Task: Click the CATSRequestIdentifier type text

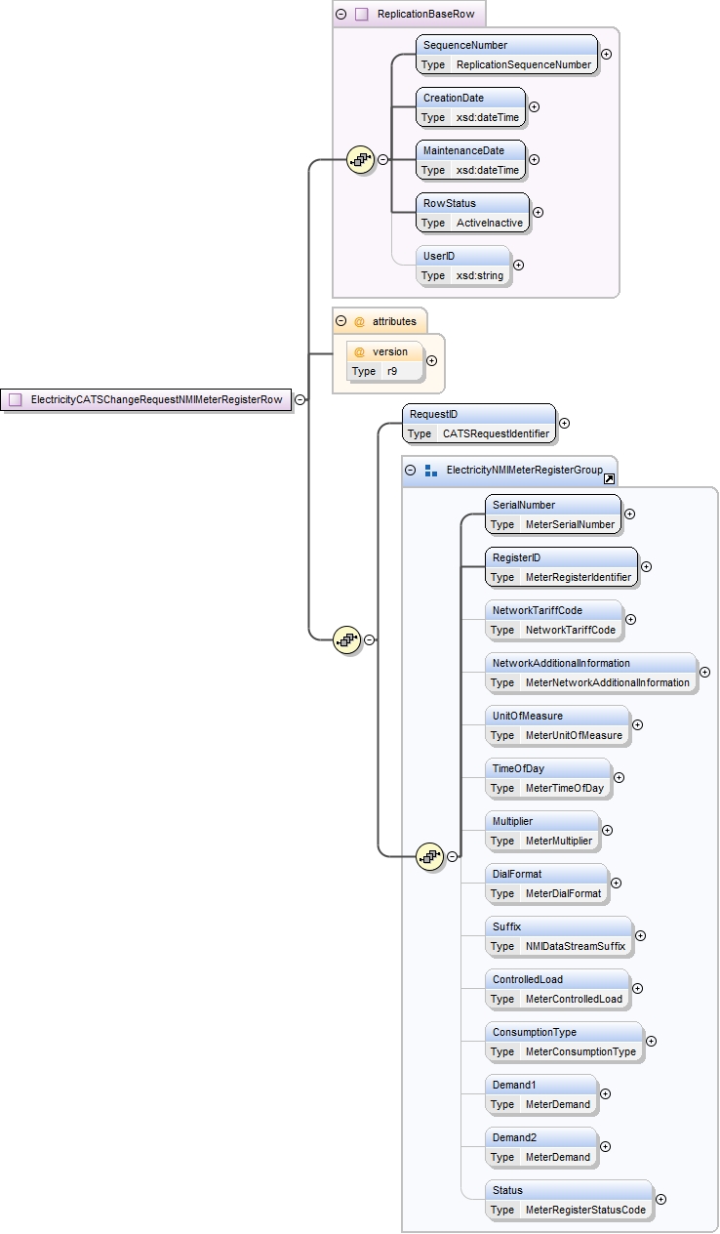Action: click(x=496, y=433)
